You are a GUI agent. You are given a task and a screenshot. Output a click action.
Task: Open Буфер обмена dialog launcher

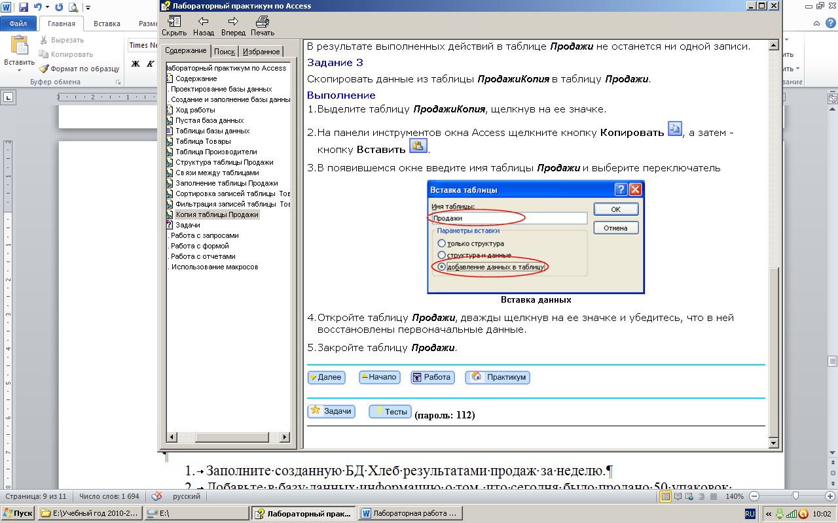point(118,82)
